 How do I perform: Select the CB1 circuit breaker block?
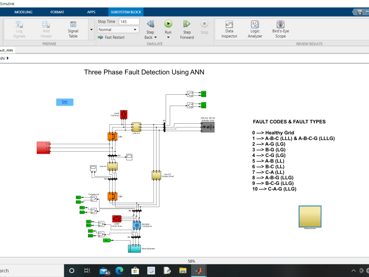coord(113,137)
